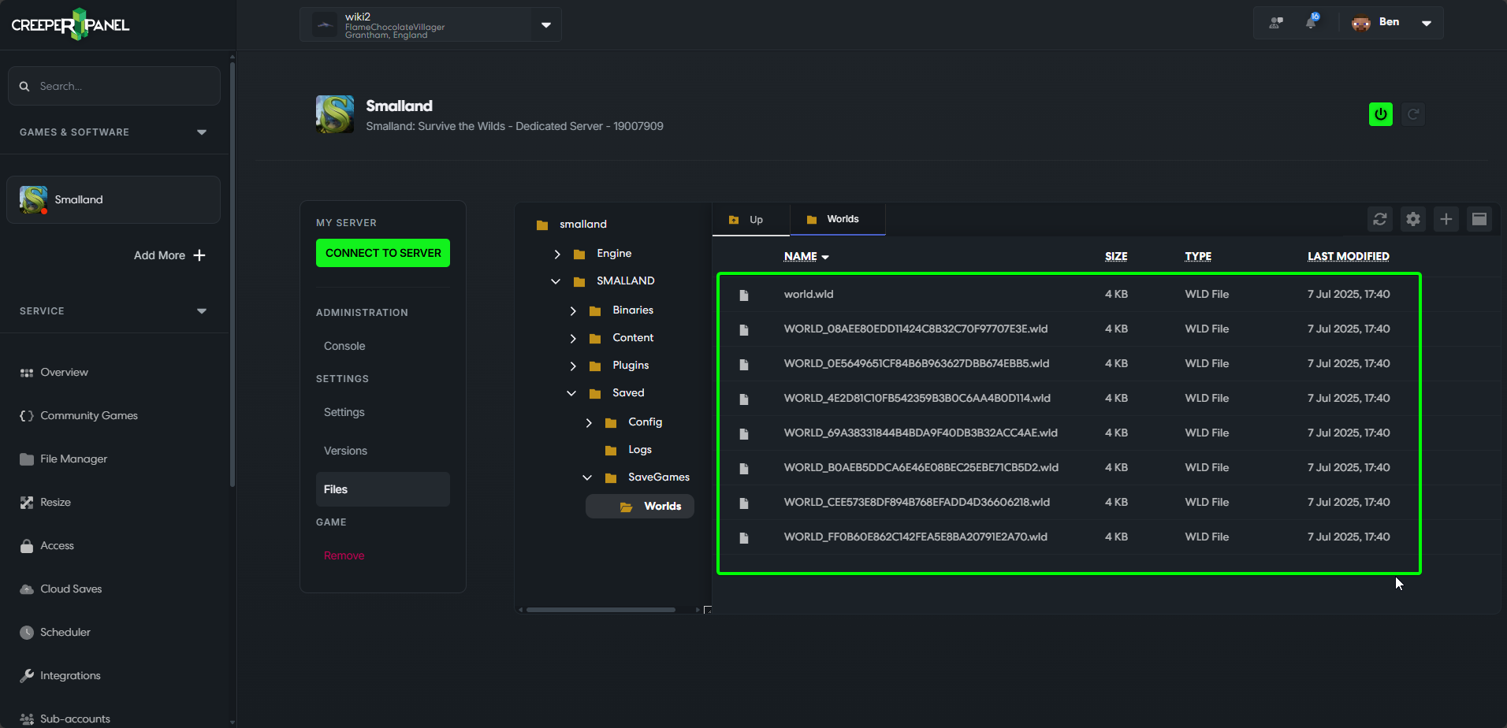Go Up one folder tab
The height and width of the screenshot is (728, 1507).
pyautogui.click(x=750, y=220)
